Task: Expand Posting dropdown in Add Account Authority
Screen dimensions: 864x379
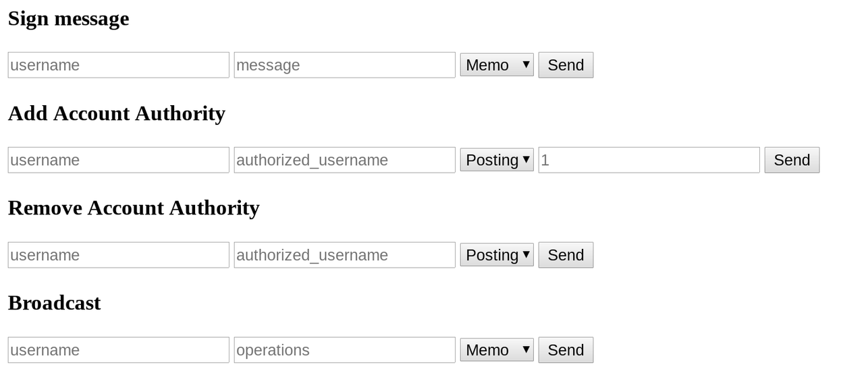Action: [x=497, y=160]
